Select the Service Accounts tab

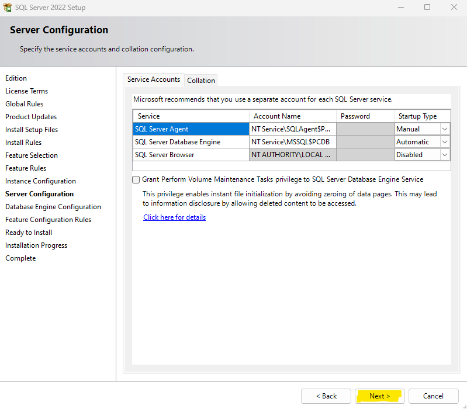[153, 79]
